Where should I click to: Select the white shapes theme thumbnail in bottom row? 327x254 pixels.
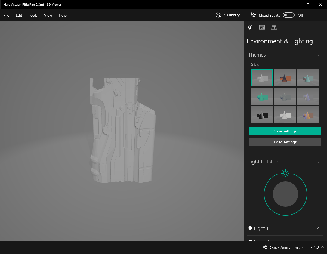(285, 115)
